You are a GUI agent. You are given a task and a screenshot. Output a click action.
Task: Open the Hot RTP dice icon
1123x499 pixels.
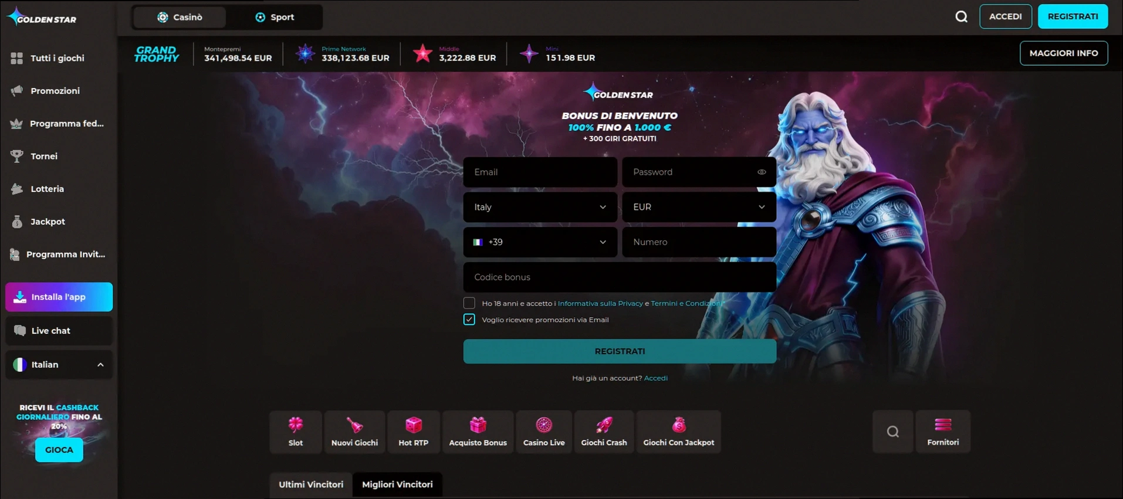tap(413, 425)
